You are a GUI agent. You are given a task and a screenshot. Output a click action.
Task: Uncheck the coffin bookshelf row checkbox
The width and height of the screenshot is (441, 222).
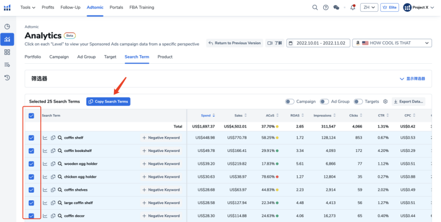coord(31,151)
